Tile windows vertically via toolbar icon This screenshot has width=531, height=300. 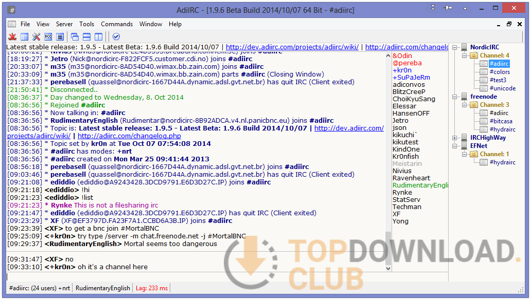(x=99, y=37)
